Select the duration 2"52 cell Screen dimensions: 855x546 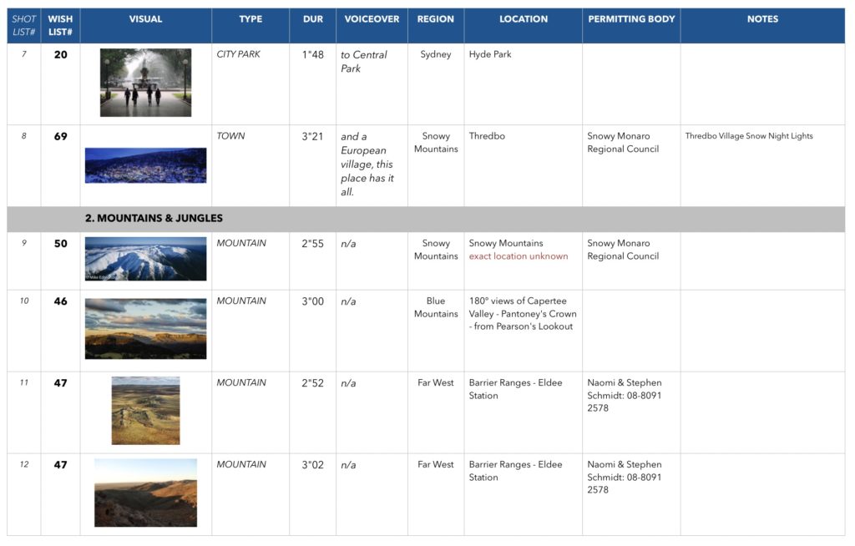(313, 412)
